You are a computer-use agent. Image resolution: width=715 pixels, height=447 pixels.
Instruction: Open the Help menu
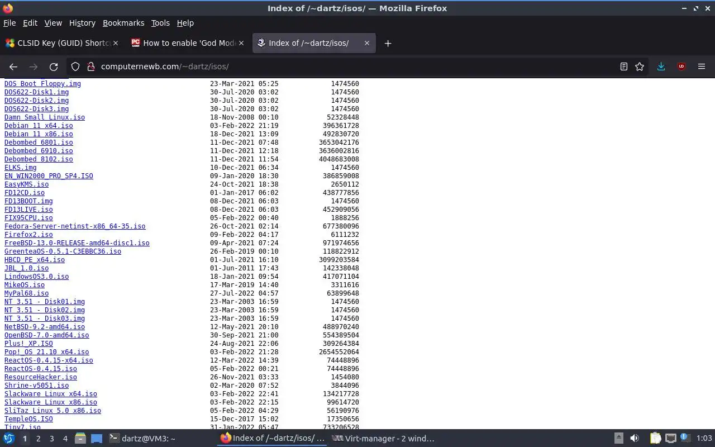click(x=185, y=23)
